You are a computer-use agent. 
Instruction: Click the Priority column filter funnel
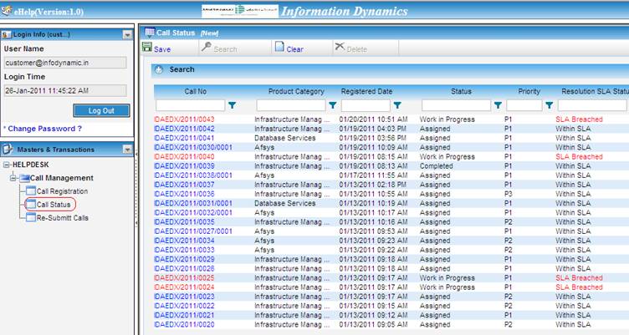pyautogui.click(x=550, y=106)
